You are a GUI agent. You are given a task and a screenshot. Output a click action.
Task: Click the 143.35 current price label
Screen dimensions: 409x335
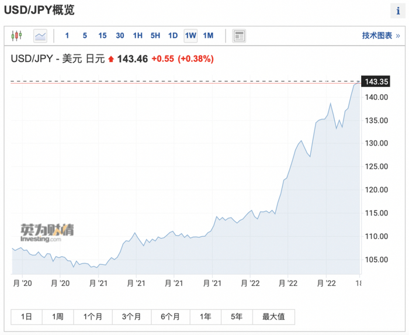[x=376, y=81]
